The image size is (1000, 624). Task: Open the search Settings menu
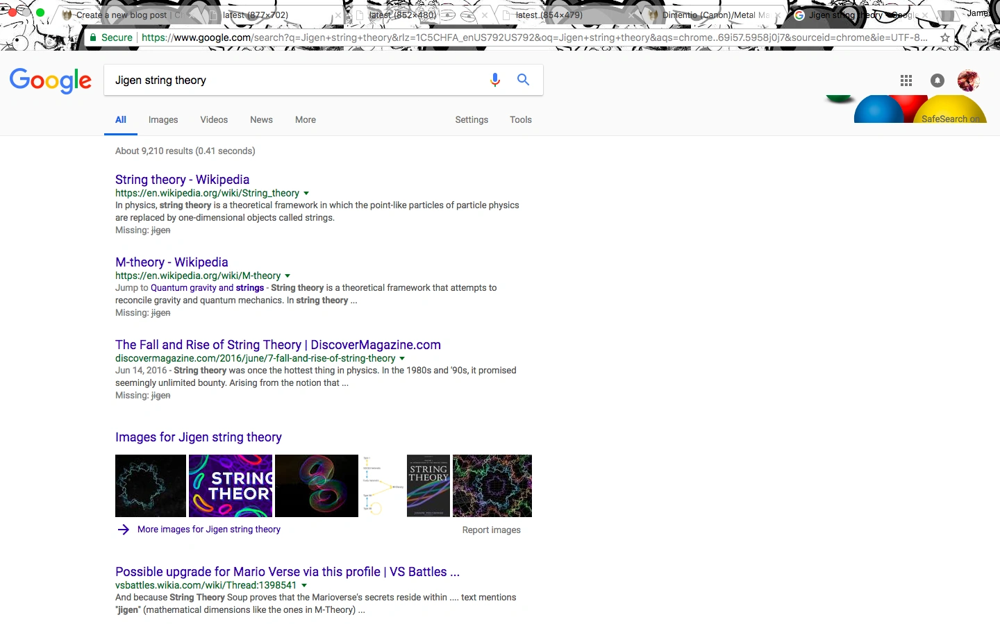point(472,119)
